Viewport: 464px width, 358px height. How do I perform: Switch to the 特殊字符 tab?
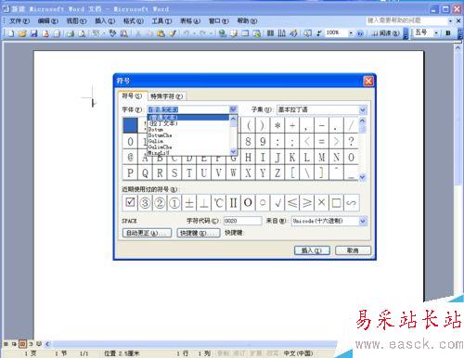pos(167,96)
